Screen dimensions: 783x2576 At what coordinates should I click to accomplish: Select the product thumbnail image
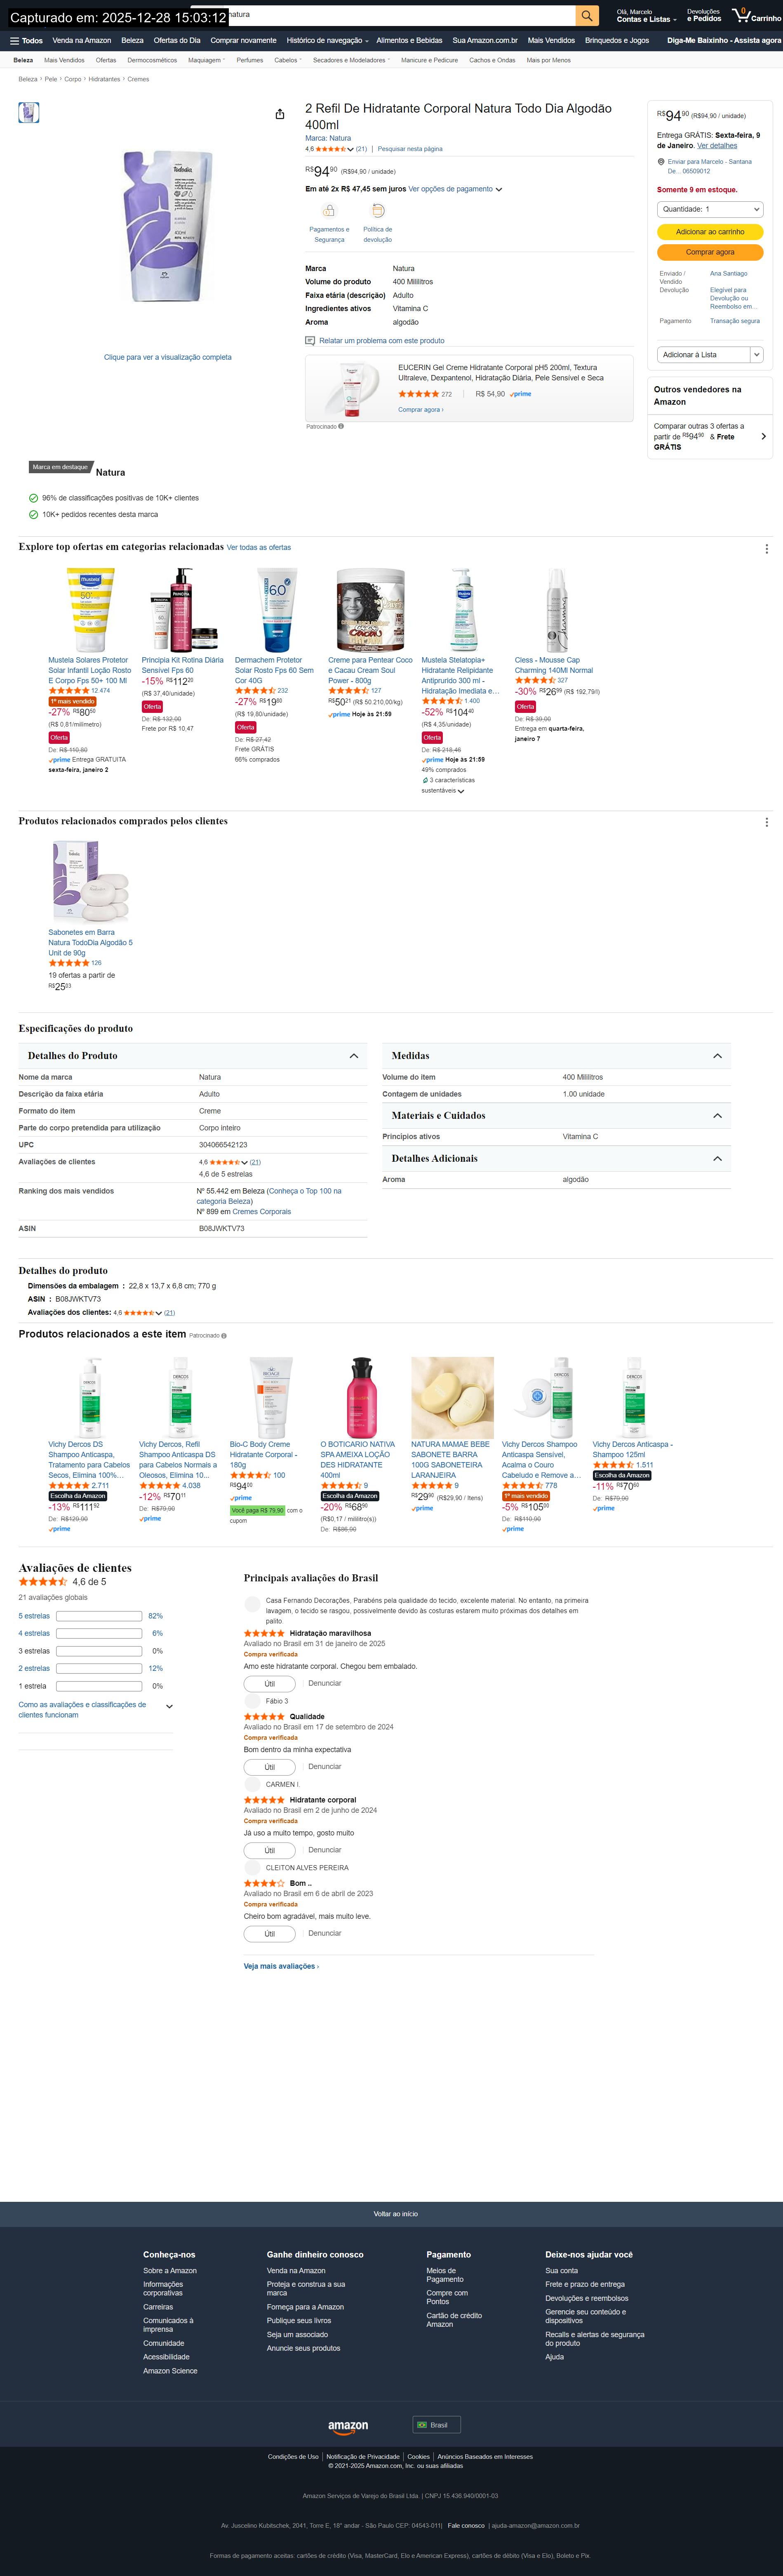[29, 113]
